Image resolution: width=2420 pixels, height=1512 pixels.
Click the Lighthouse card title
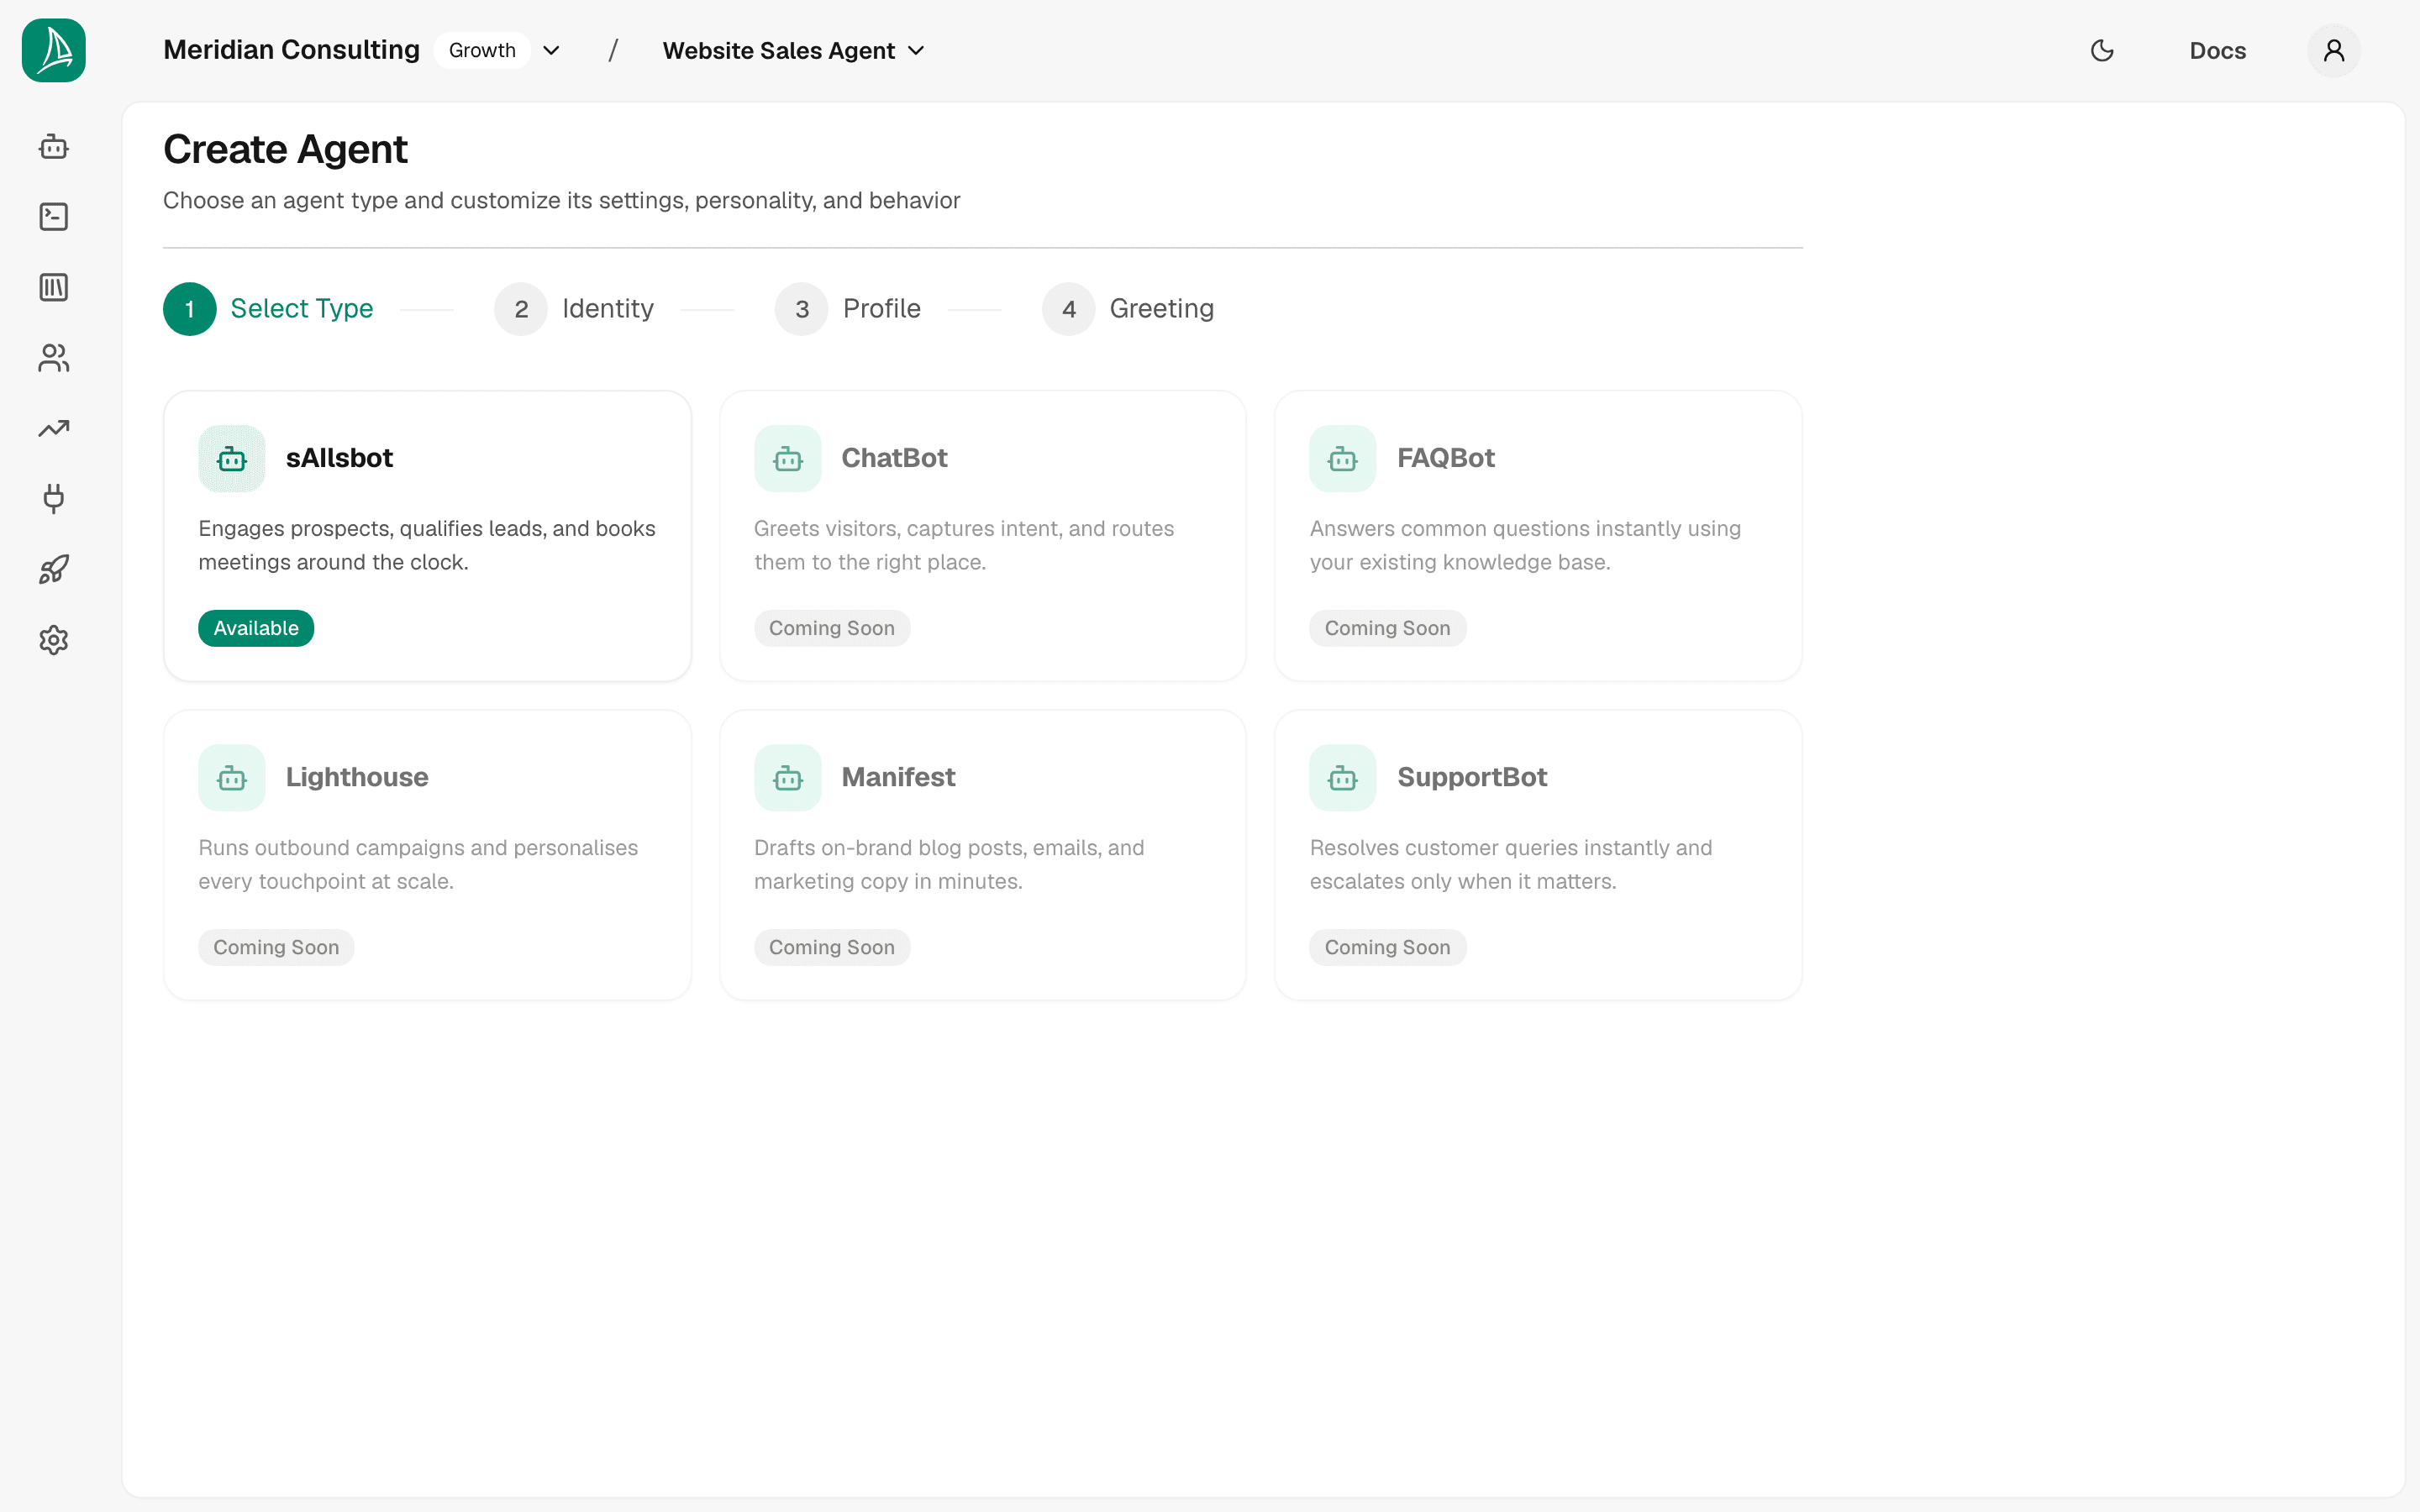point(357,777)
